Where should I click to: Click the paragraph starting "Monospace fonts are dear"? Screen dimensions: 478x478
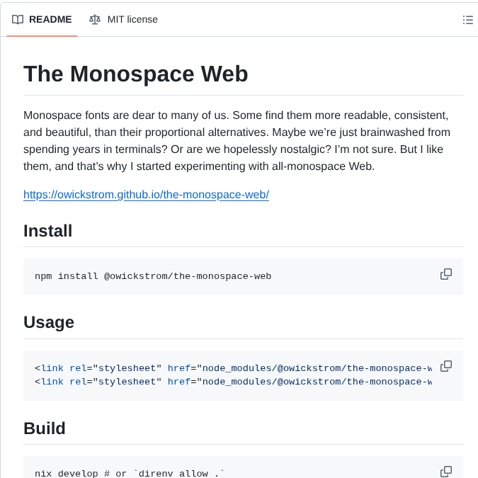[237, 141]
